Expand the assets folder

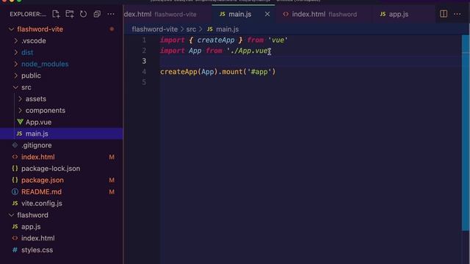[20, 99]
